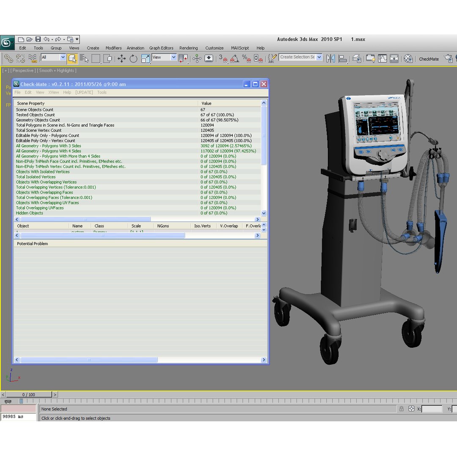457x457 pixels.
Task: Expand the Create Selection Set dropdown
Action: 319,57
